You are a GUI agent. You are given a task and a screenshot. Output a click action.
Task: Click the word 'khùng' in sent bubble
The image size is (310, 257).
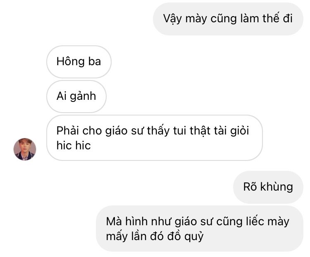coord(277,187)
